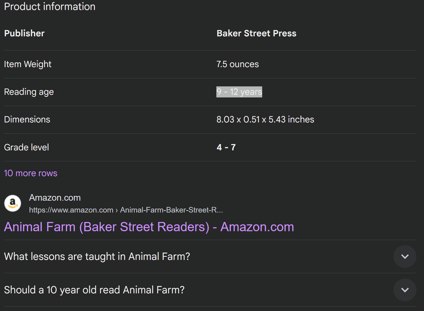Click the "Reading age" row label

point(29,92)
